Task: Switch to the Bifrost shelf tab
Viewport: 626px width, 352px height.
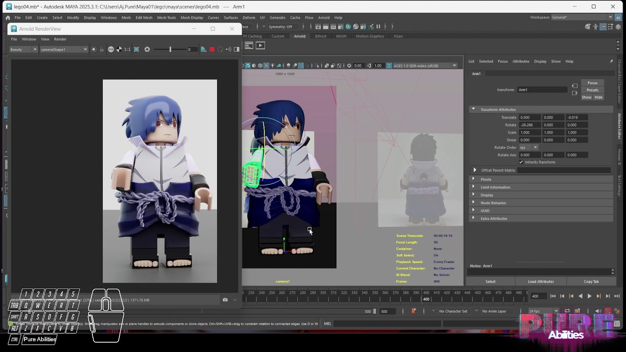Action: [x=321, y=36]
